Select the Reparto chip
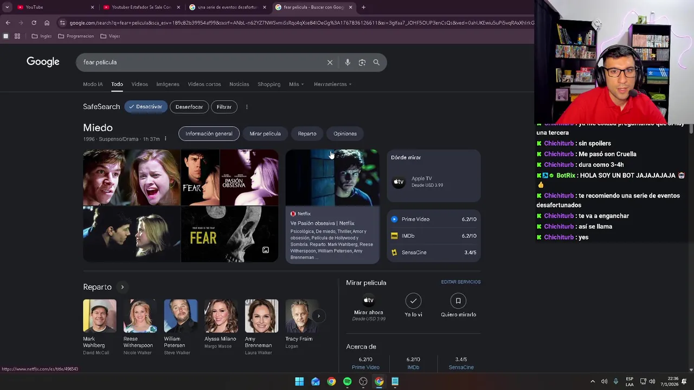The image size is (694, 390). (x=307, y=134)
